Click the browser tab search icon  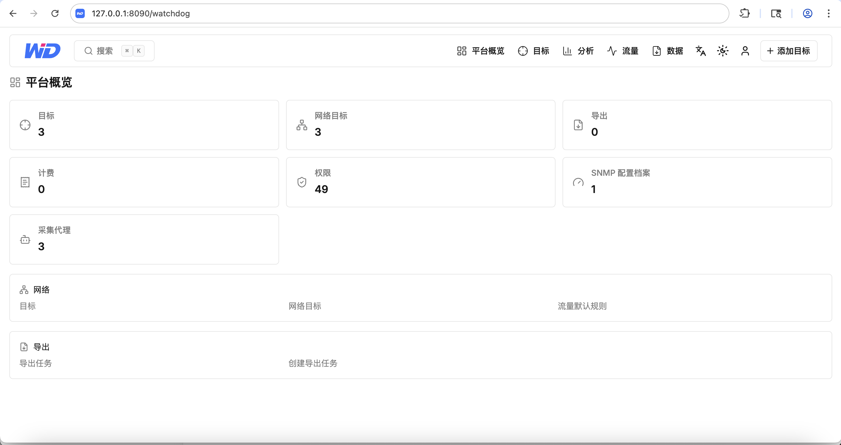pyautogui.click(x=776, y=13)
